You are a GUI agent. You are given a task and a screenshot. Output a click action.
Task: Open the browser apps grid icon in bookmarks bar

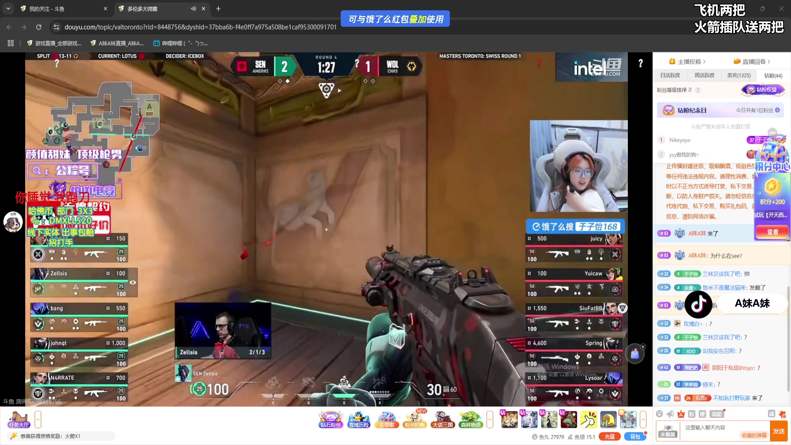tap(11, 43)
